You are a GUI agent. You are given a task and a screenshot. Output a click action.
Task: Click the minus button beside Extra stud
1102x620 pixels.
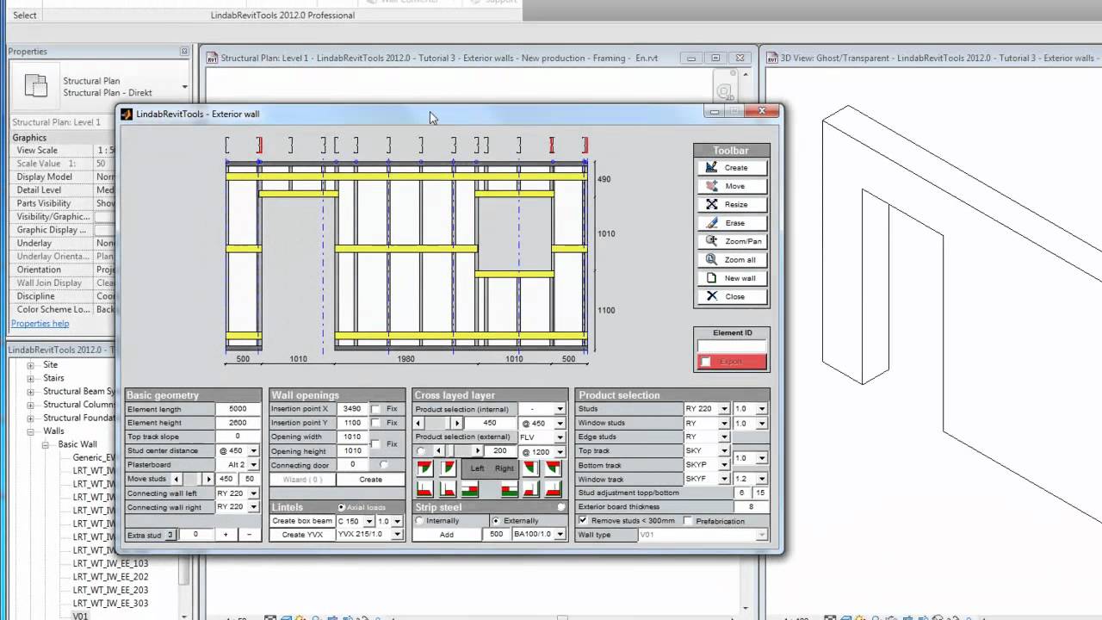pyautogui.click(x=249, y=535)
